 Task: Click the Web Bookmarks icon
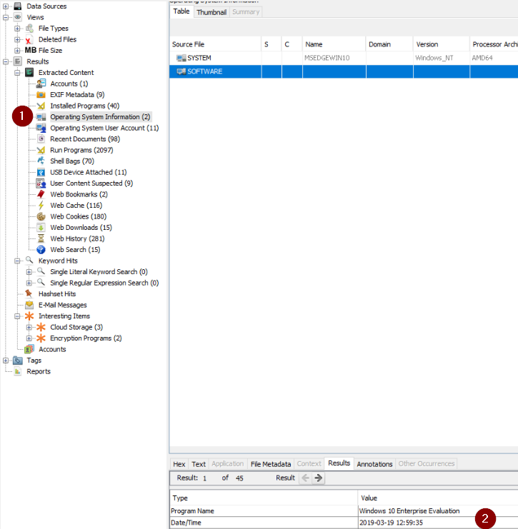41,194
